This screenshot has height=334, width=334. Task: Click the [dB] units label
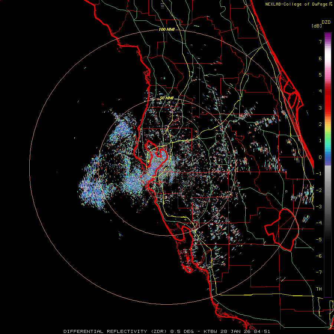coord(316,26)
